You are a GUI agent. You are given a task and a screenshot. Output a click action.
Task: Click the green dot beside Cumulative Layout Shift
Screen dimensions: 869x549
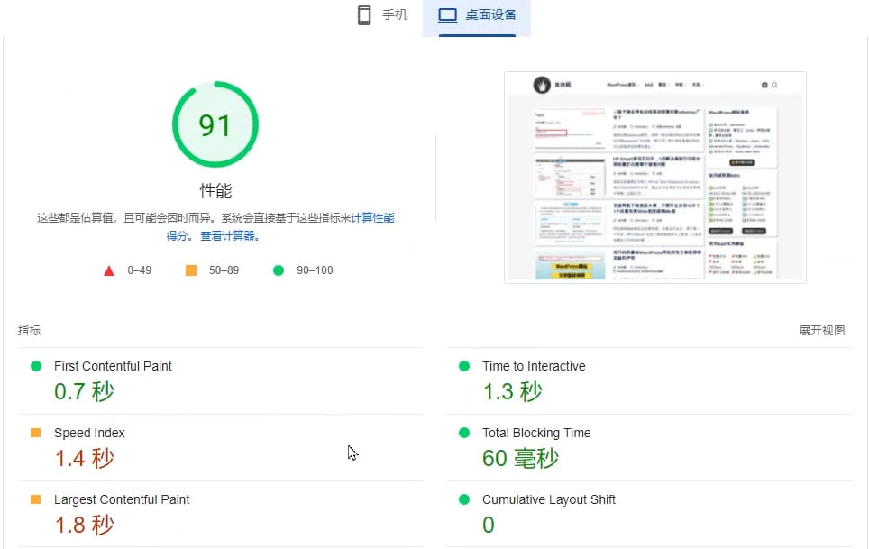(x=465, y=499)
